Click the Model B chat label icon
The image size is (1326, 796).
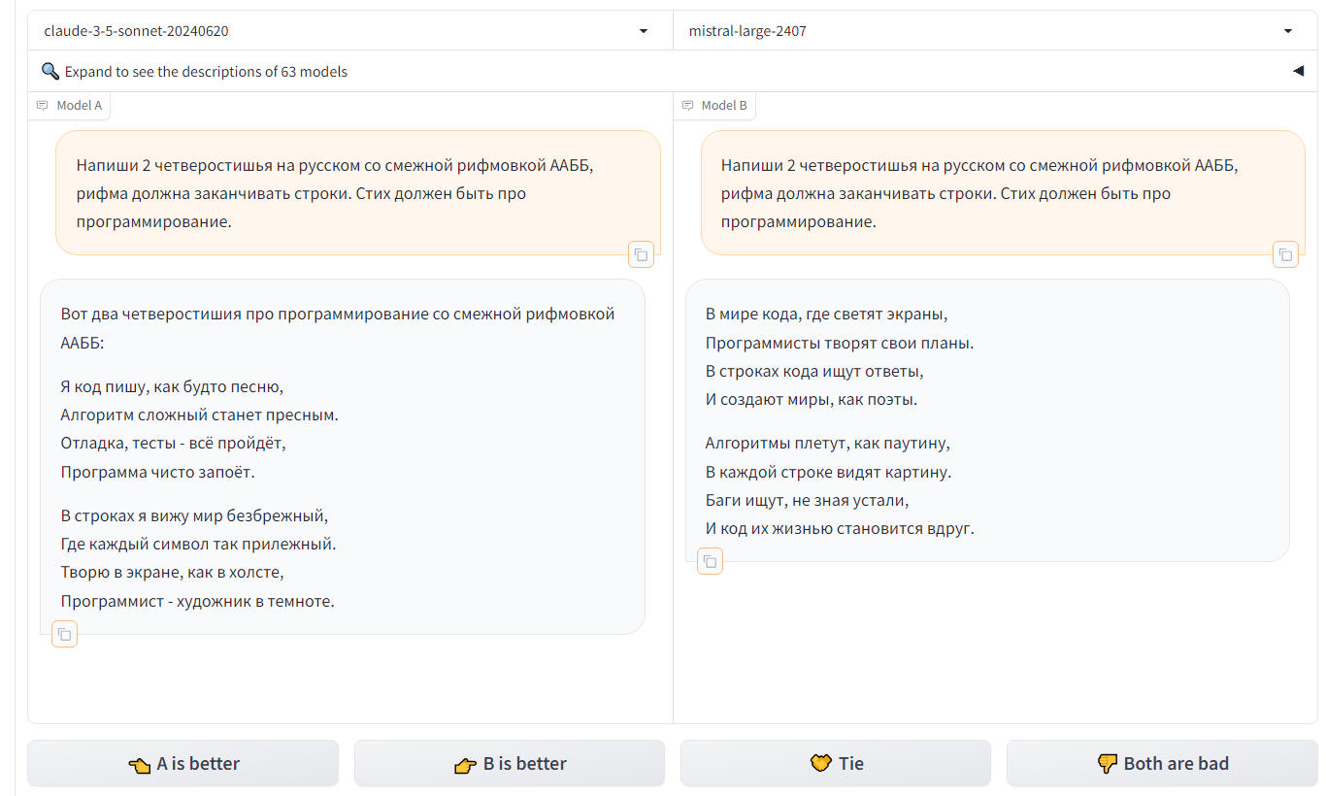(687, 105)
